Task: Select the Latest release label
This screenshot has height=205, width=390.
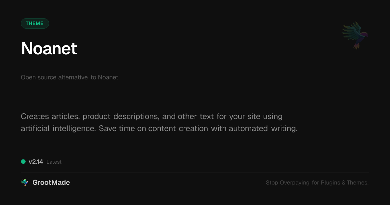Action: pos(54,162)
